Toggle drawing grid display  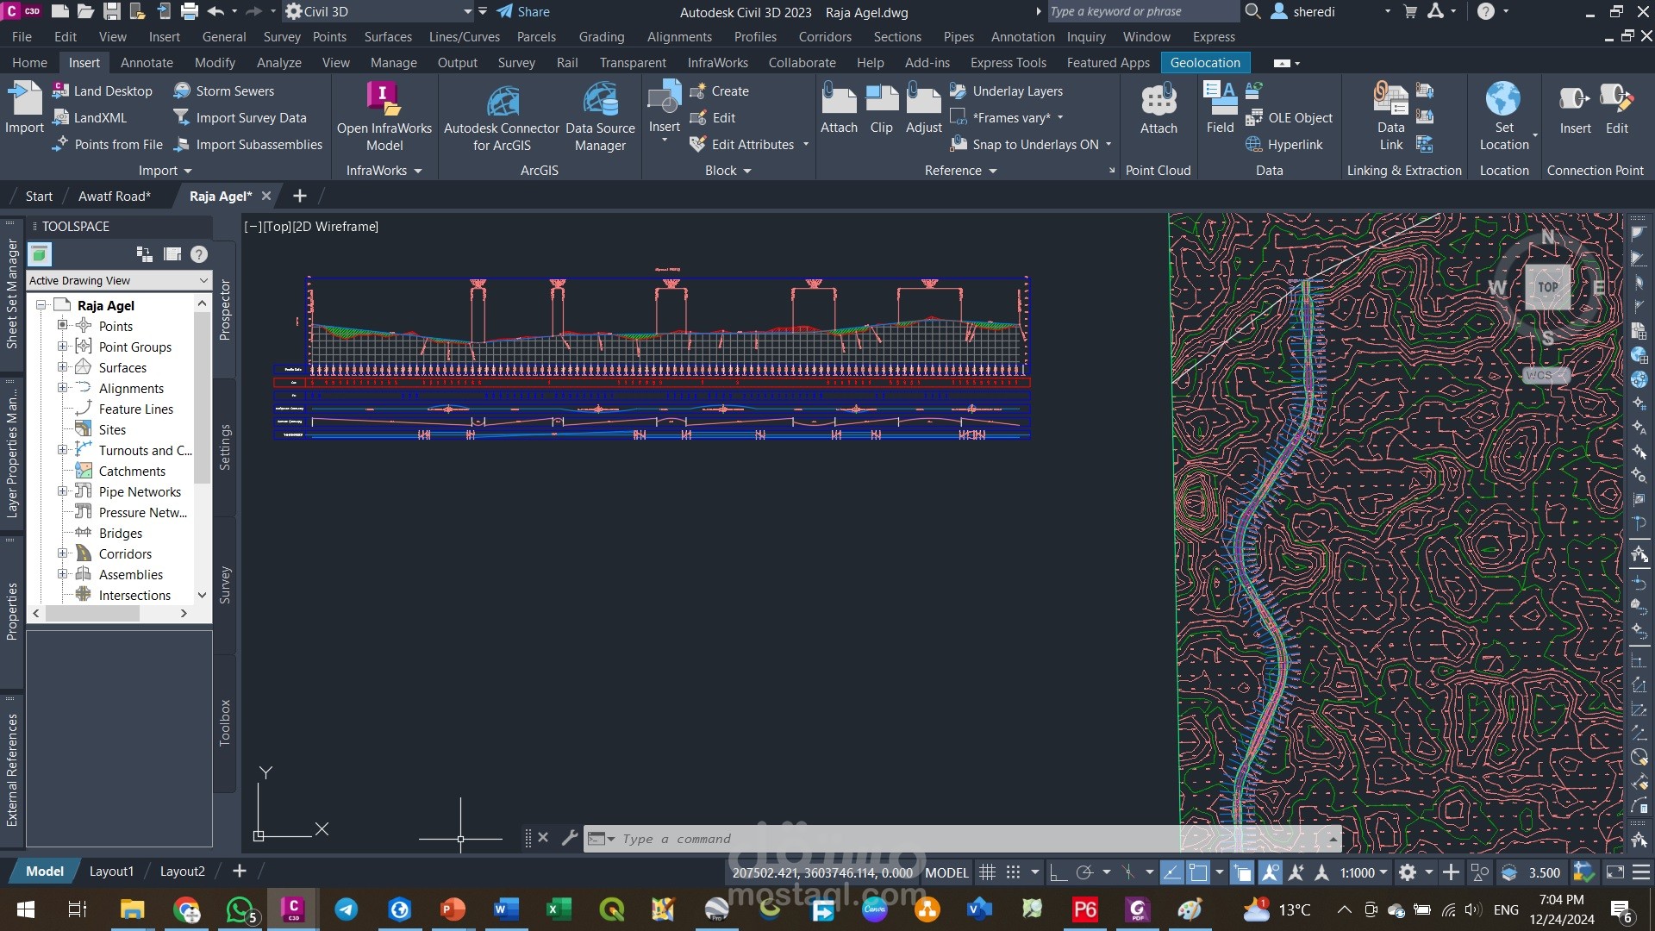[988, 872]
